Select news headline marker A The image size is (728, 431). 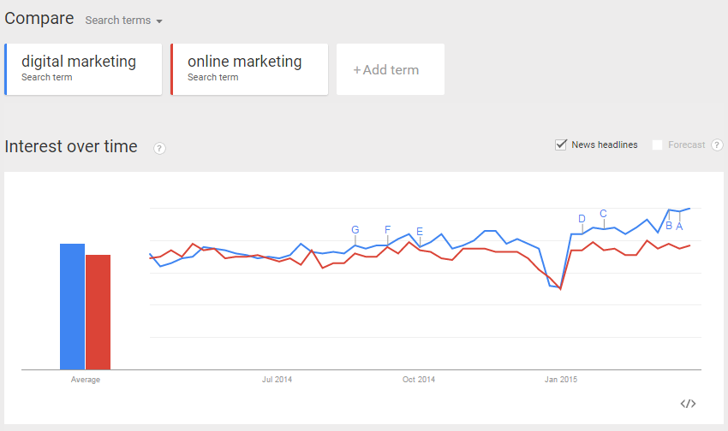[679, 226]
